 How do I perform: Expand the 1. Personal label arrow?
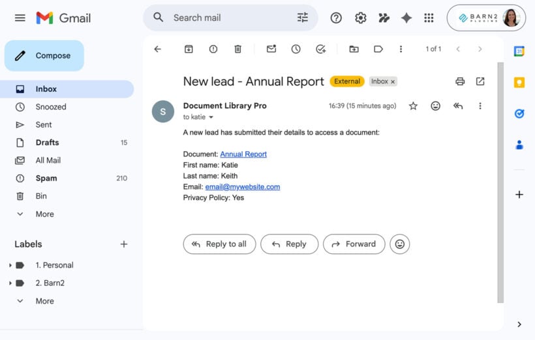click(x=10, y=265)
